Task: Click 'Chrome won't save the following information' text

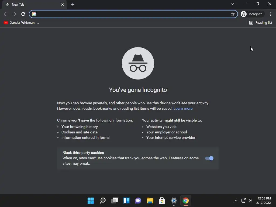Action: (95, 120)
